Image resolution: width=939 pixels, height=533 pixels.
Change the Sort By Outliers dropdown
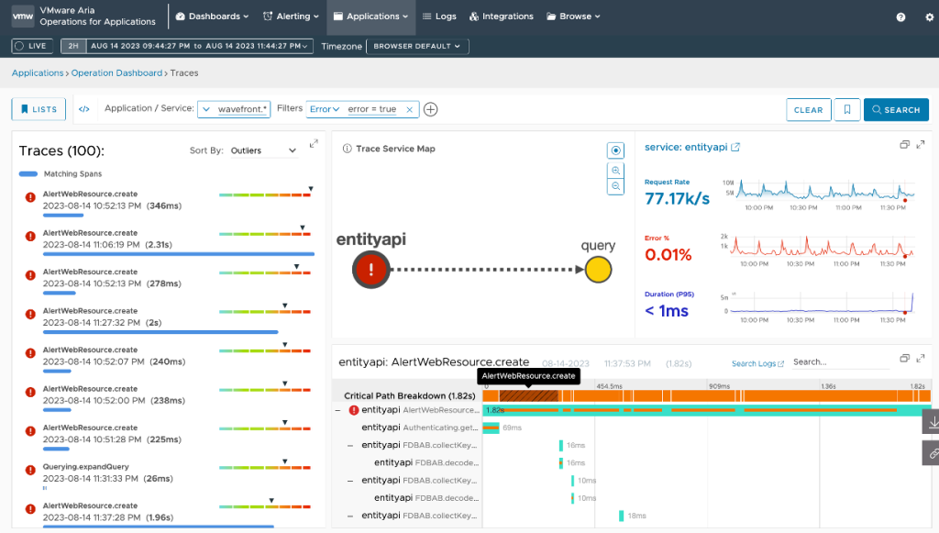263,151
